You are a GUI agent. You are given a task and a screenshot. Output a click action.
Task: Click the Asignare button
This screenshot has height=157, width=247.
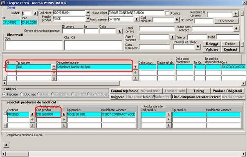117,97
